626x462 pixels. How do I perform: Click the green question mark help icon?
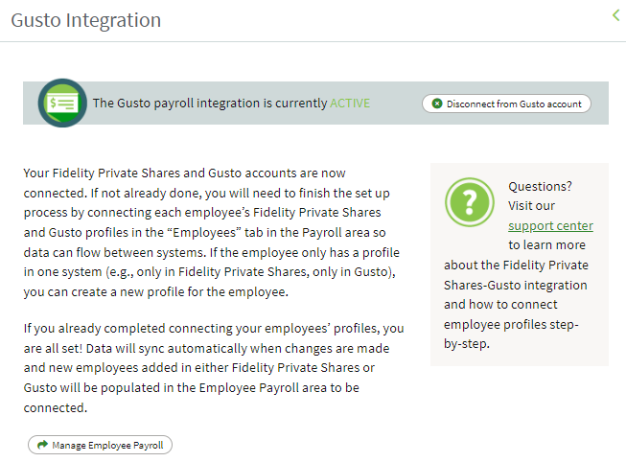470,202
